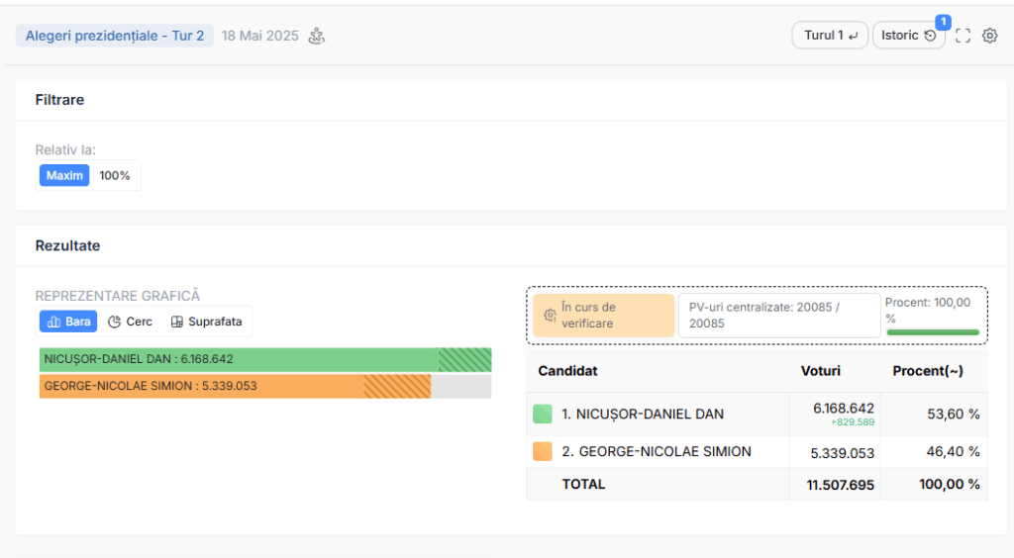Click the notification badge on Istoric
This screenshot has height=558, width=1014.
(943, 22)
